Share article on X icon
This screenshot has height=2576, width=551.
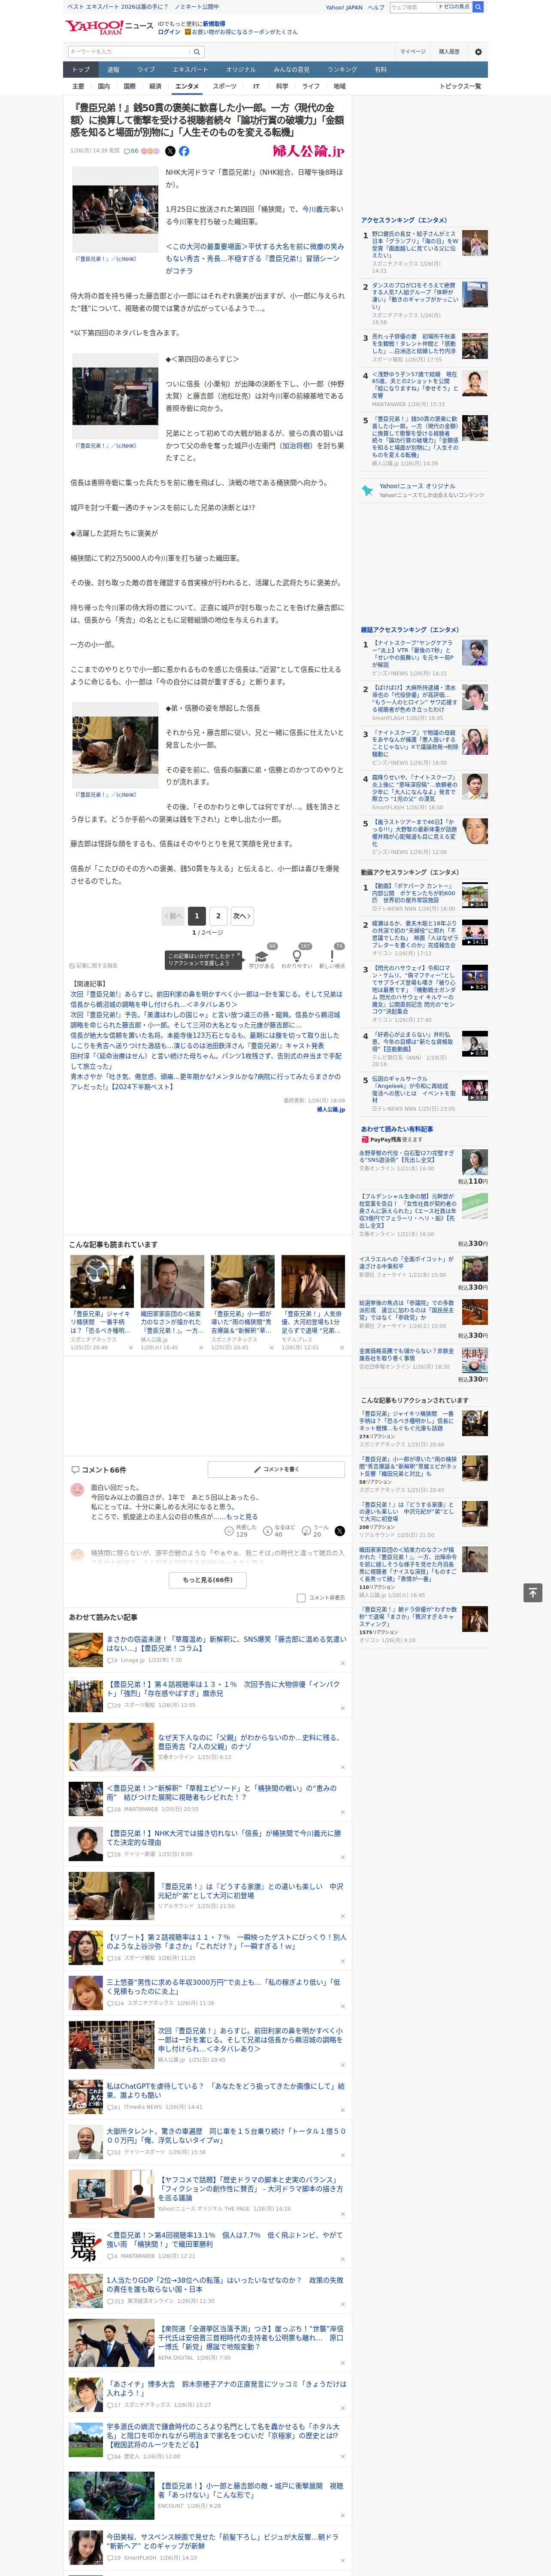pos(169,151)
